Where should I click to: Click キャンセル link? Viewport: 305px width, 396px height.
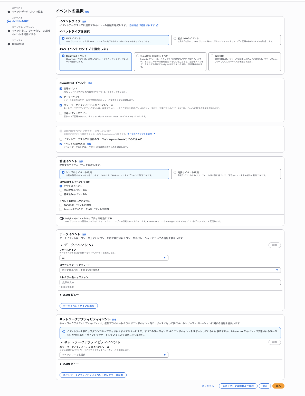click(x=208, y=386)
